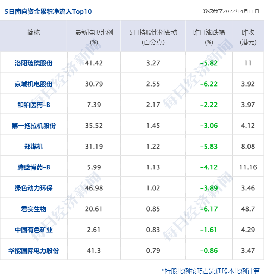The image size is (264, 280).
Task: Click holding ratio value 35.52
Action: click(x=94, y=126)
